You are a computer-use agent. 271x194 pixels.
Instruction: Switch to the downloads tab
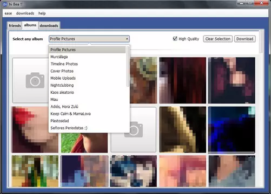49,25
